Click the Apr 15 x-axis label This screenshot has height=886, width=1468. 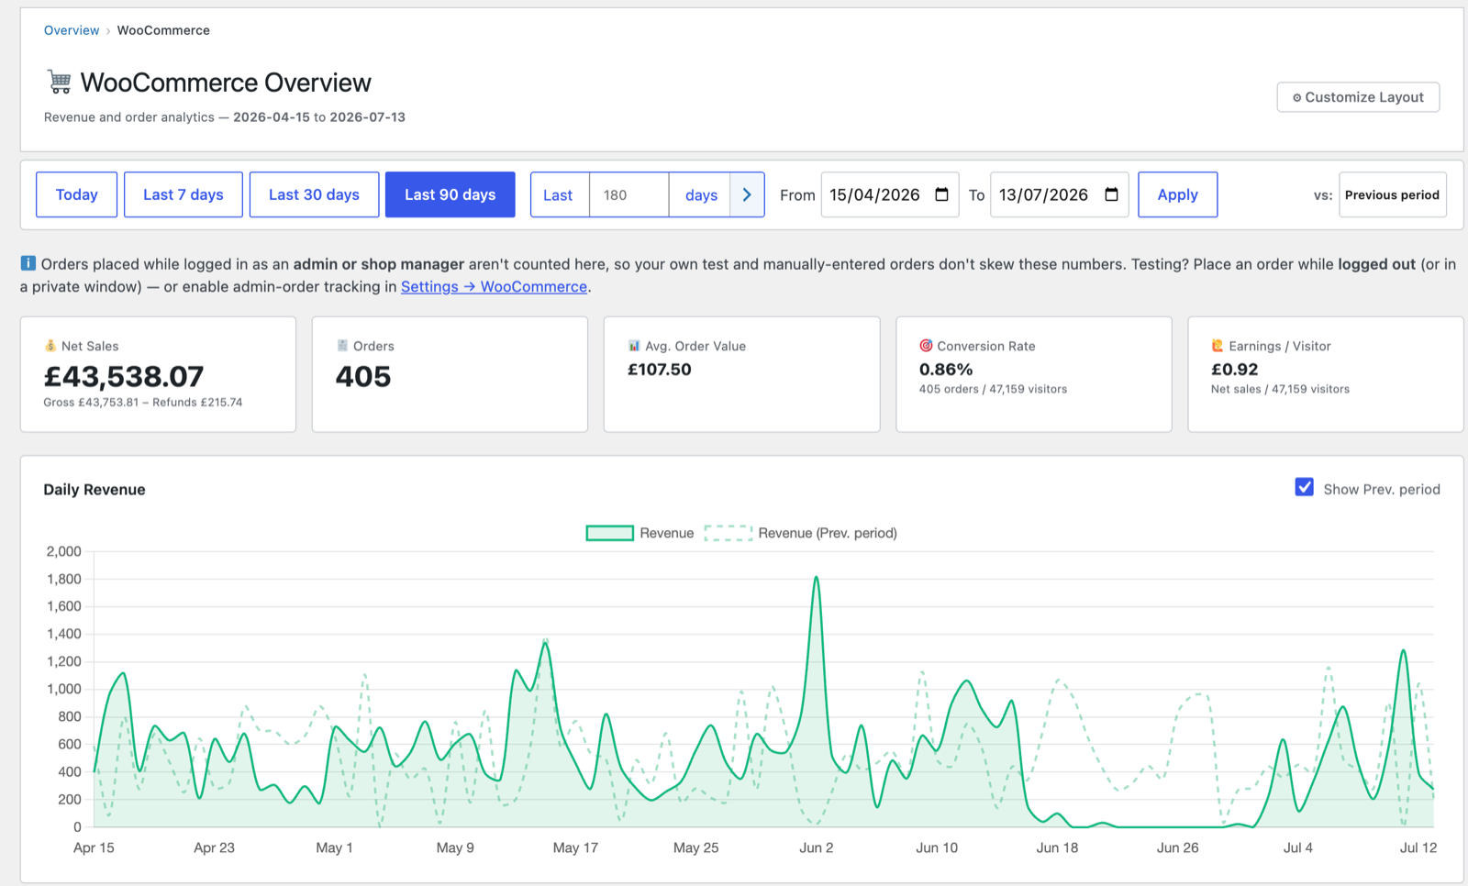coord(94,847)
